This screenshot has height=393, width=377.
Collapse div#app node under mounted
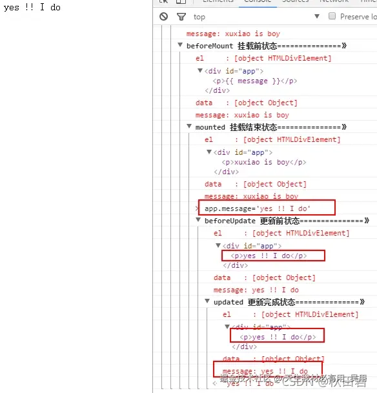[x=209, y=152]
